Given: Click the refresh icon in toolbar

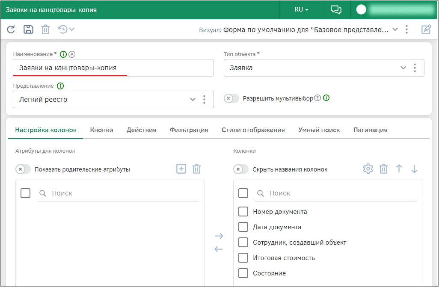Looking at the screenshot, I should pyautogui.click(x=11, y=30).
